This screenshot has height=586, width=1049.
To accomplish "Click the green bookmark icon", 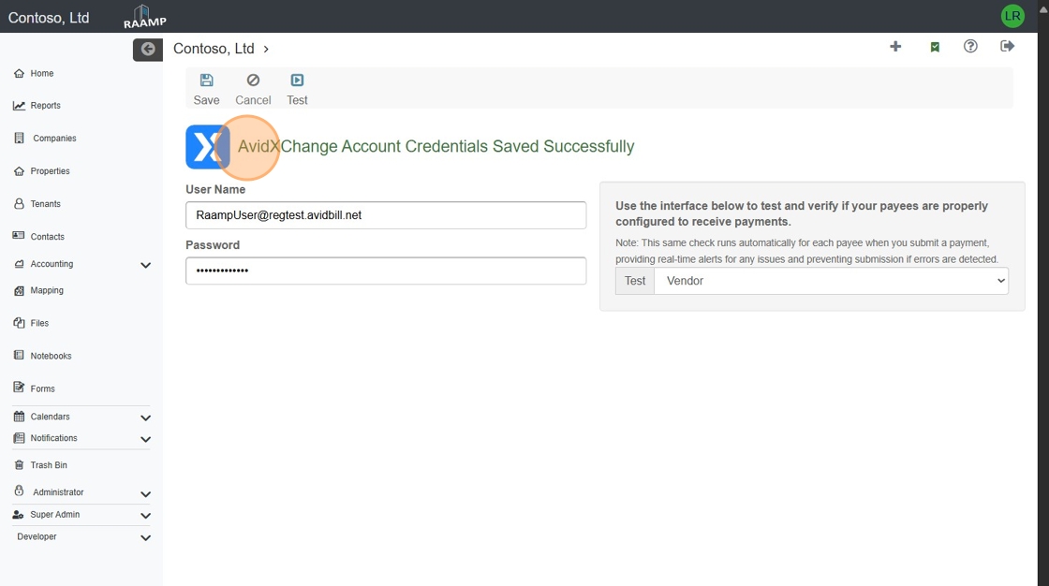I will [x=935, y=47].
